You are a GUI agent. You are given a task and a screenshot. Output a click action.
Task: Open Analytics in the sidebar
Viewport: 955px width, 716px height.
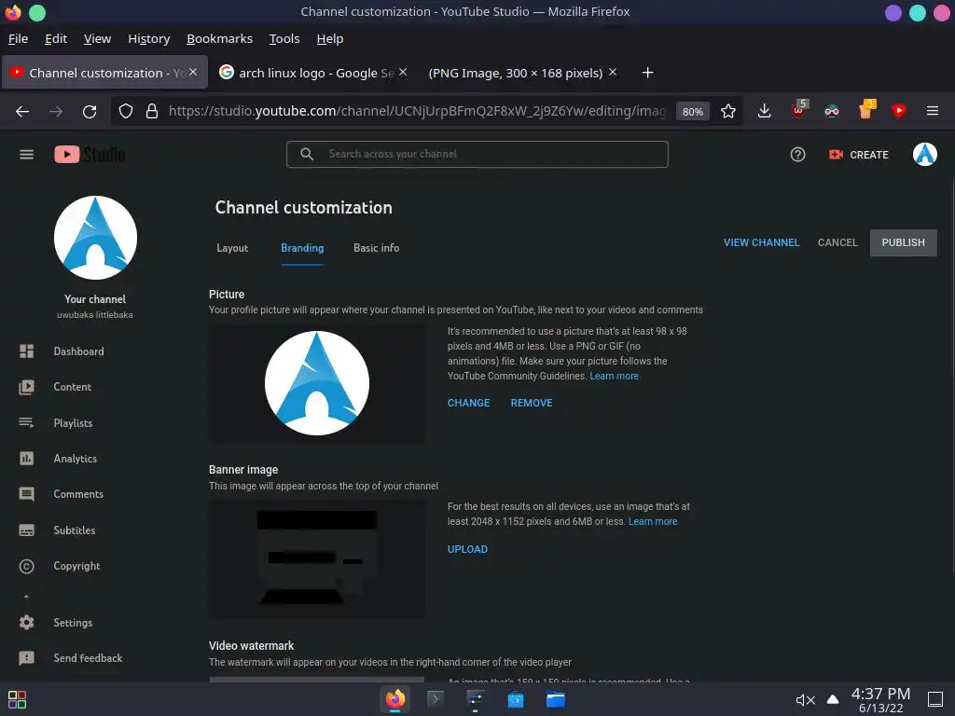75,459
